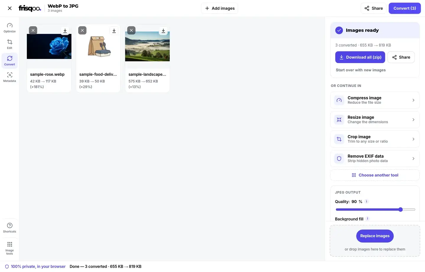Open the frisqoo logo home link

point(30,8)
